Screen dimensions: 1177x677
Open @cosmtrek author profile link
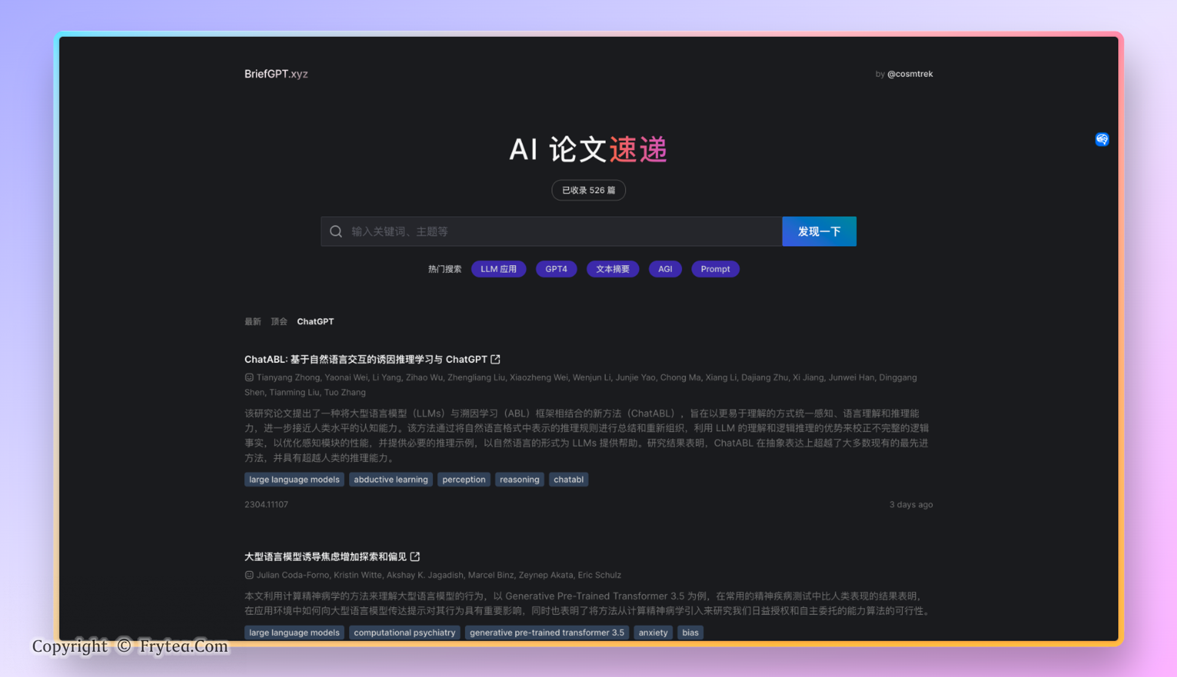coord(910,74)
